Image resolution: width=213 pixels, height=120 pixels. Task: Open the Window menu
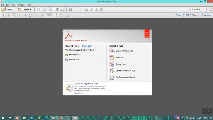coord(21,5)
